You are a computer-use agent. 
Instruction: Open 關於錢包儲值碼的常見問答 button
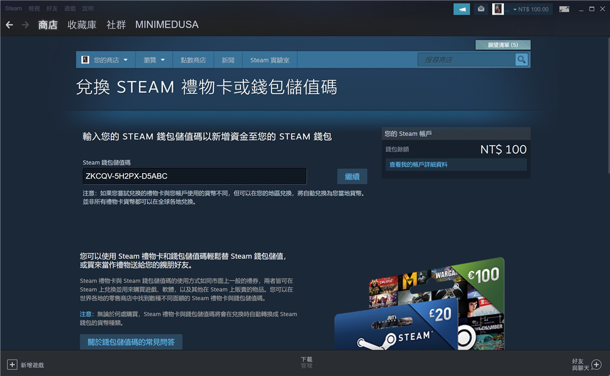[x=131, y=342]
